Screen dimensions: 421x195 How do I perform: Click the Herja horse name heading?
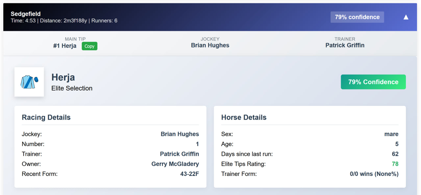(63, 77)
